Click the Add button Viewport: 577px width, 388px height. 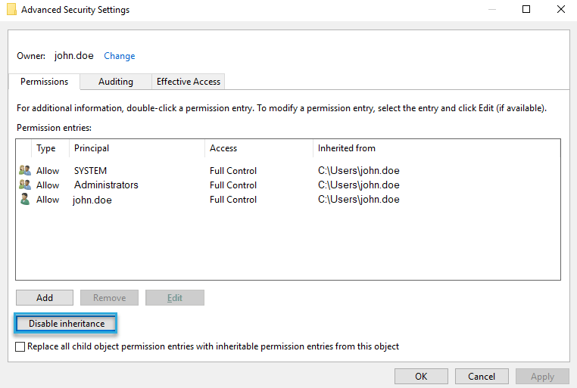pyautogui.click(x=45, y=298)
